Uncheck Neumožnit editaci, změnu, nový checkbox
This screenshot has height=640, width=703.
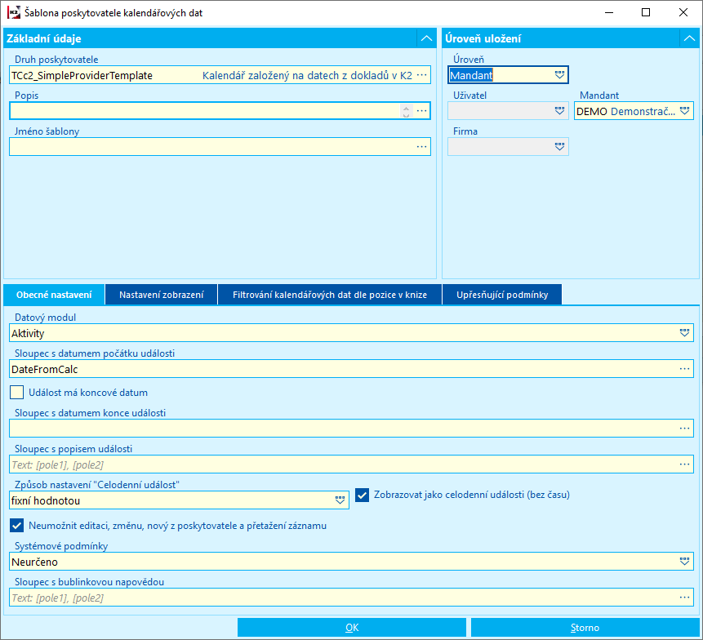[x=17, y=525]
